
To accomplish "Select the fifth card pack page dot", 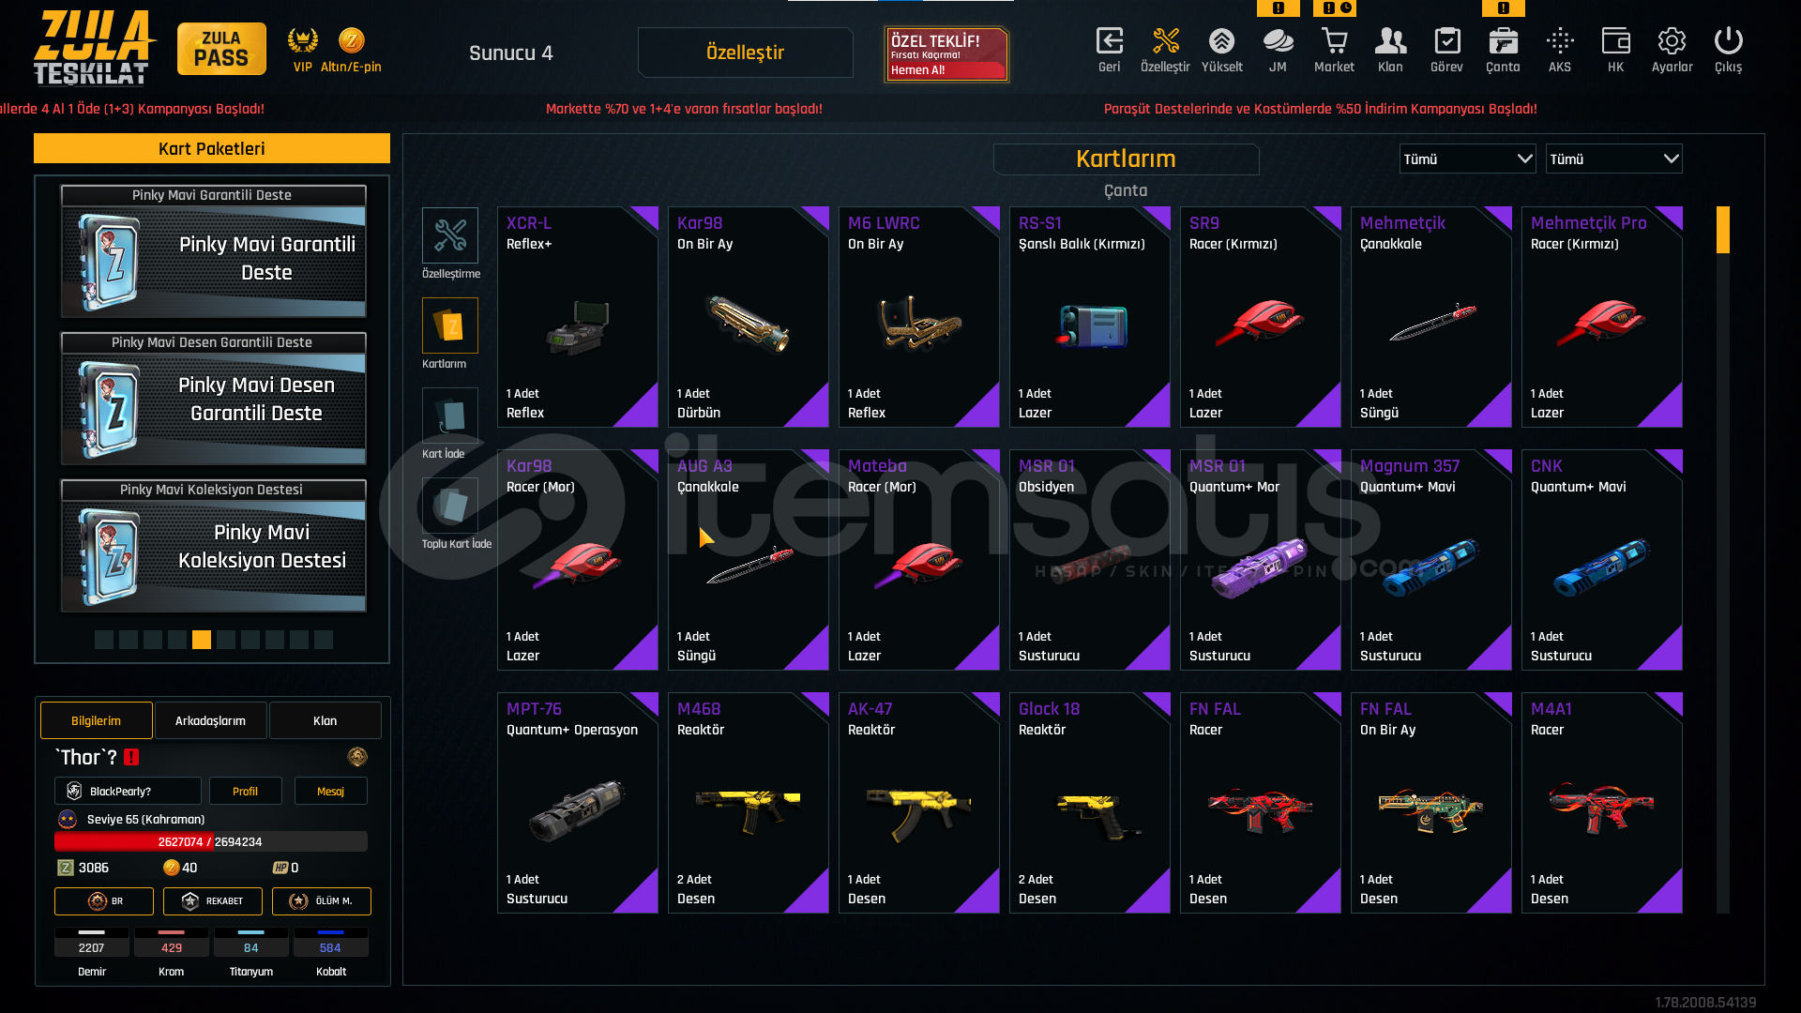I will click(x=202, y=640).
